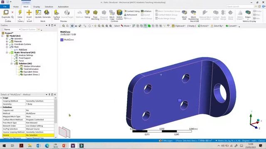Switch to the Home ribbon tab
Screen dimensions: 266x149
coord(16,7)
